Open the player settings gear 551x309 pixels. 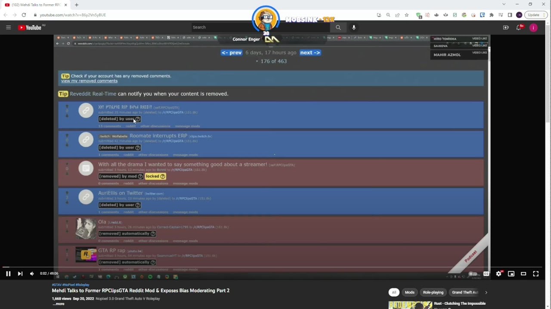(x=498, y=274)
